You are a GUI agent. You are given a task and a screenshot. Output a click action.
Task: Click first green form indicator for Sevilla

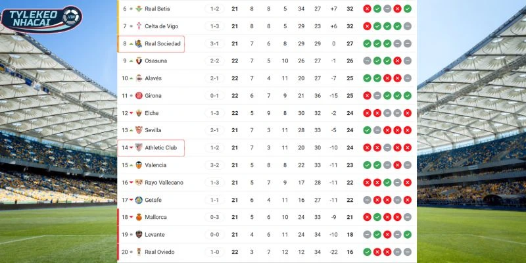(x=366, y=130)
